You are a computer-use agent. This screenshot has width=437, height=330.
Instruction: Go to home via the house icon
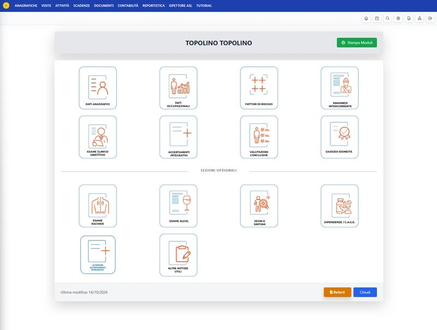pyautogui.click(x=366, y=19)
